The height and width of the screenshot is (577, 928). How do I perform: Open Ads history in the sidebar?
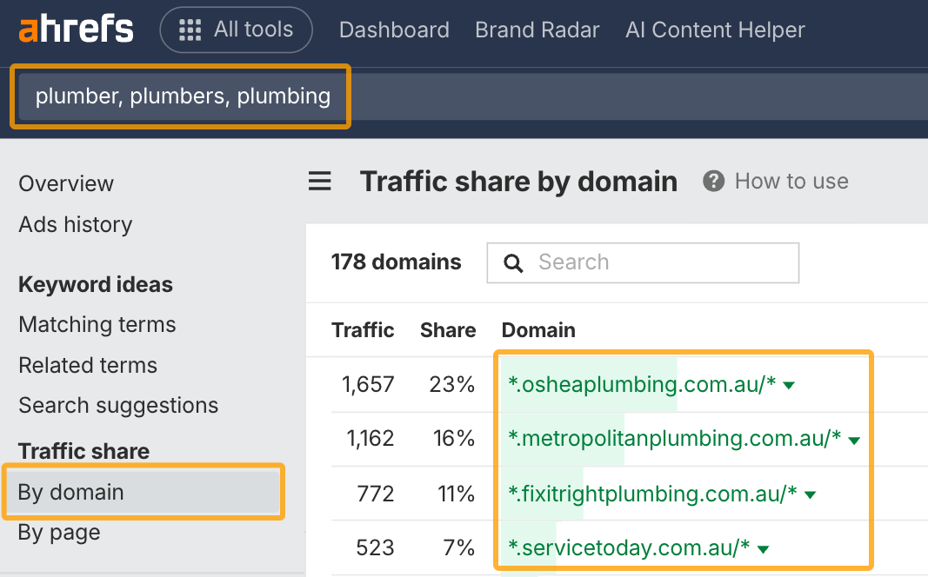point(76,224)
